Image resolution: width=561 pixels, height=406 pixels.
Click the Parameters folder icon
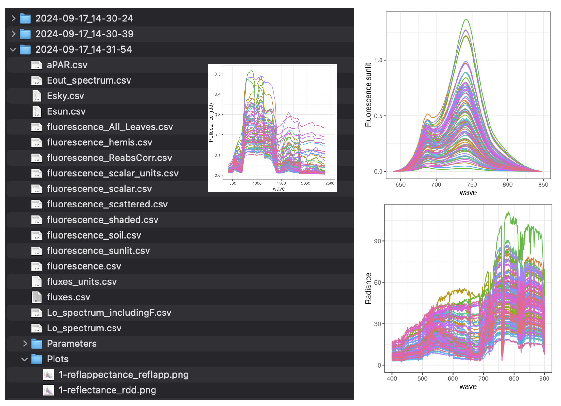37,344
